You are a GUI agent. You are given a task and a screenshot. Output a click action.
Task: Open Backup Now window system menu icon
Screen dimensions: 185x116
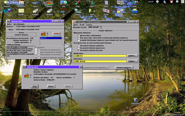[x=8, y=21]
